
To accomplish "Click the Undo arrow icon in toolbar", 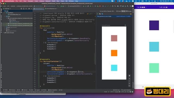I will pyautogui.click(x=115, y=6).
